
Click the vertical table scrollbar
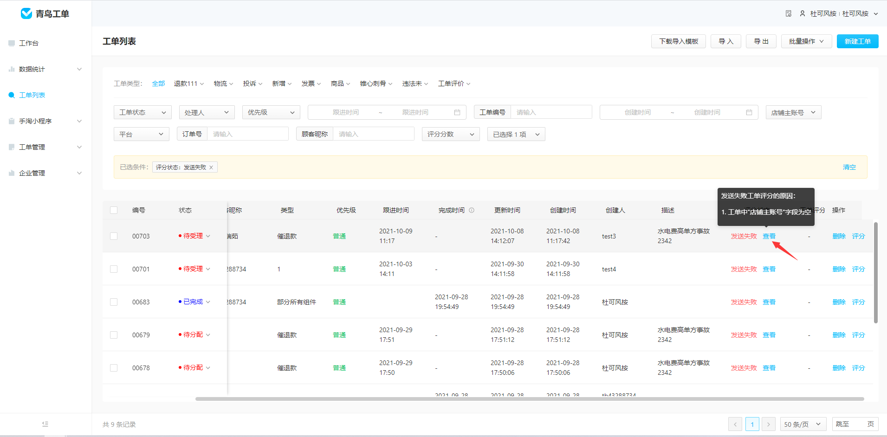click(876, 273)
